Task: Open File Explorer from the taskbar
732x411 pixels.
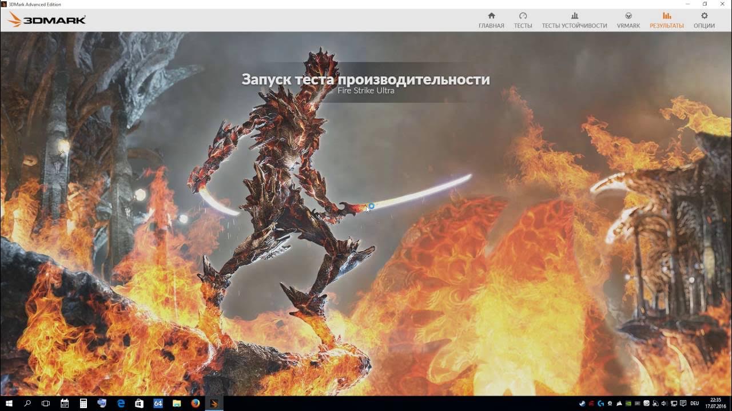Action: [177, 403]
